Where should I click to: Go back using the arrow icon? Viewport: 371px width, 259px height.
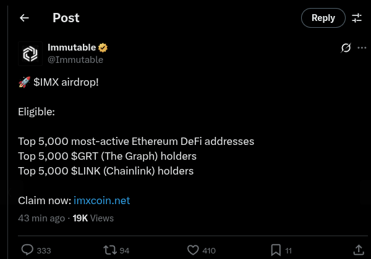(24, 18)
